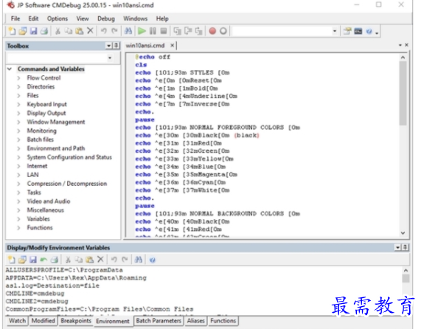
Task: Open the editor tab list dropdown arrow
Action: 400,45
